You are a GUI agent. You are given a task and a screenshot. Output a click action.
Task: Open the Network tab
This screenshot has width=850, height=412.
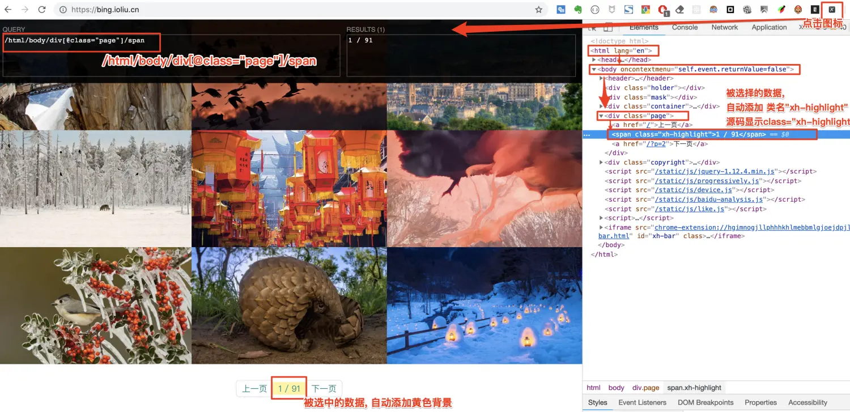[724, 27]
